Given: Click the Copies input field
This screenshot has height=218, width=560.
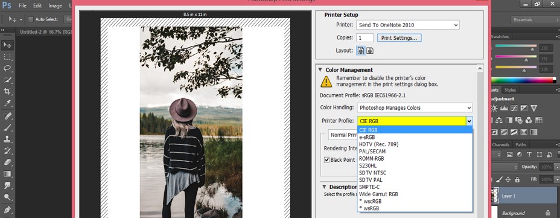Looking at the screenshot, I should [x=364, y=38].
